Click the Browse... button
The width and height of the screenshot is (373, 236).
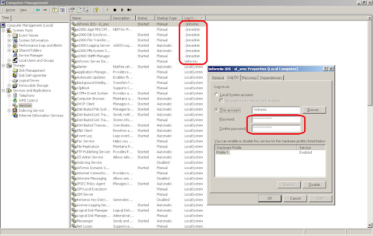click(314, 110)
